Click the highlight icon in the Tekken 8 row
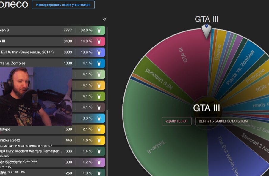 (99, 31)
